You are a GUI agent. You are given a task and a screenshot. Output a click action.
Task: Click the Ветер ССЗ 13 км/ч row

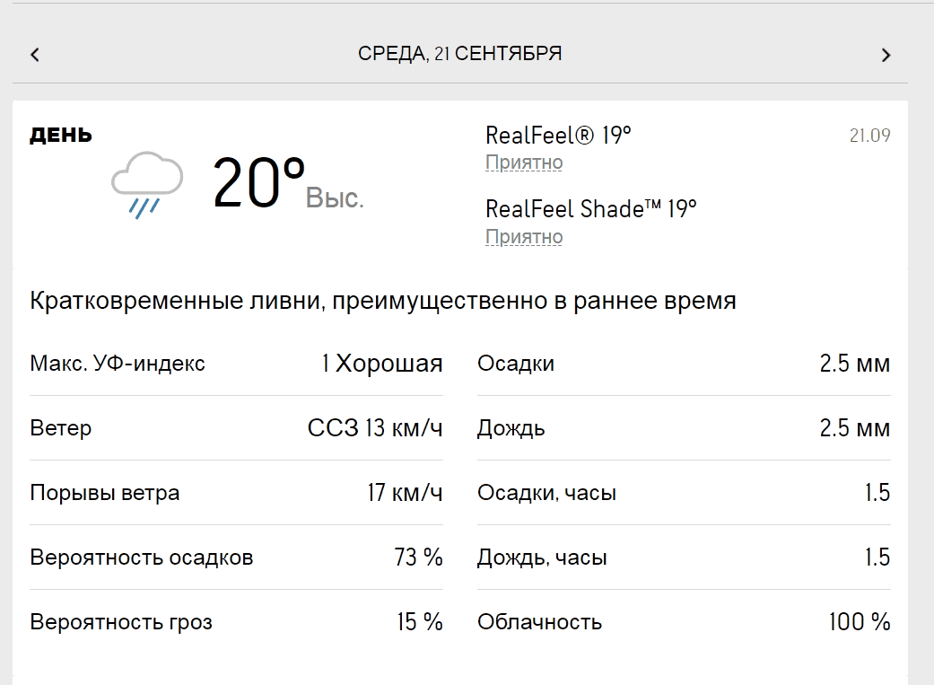point(236,428)
